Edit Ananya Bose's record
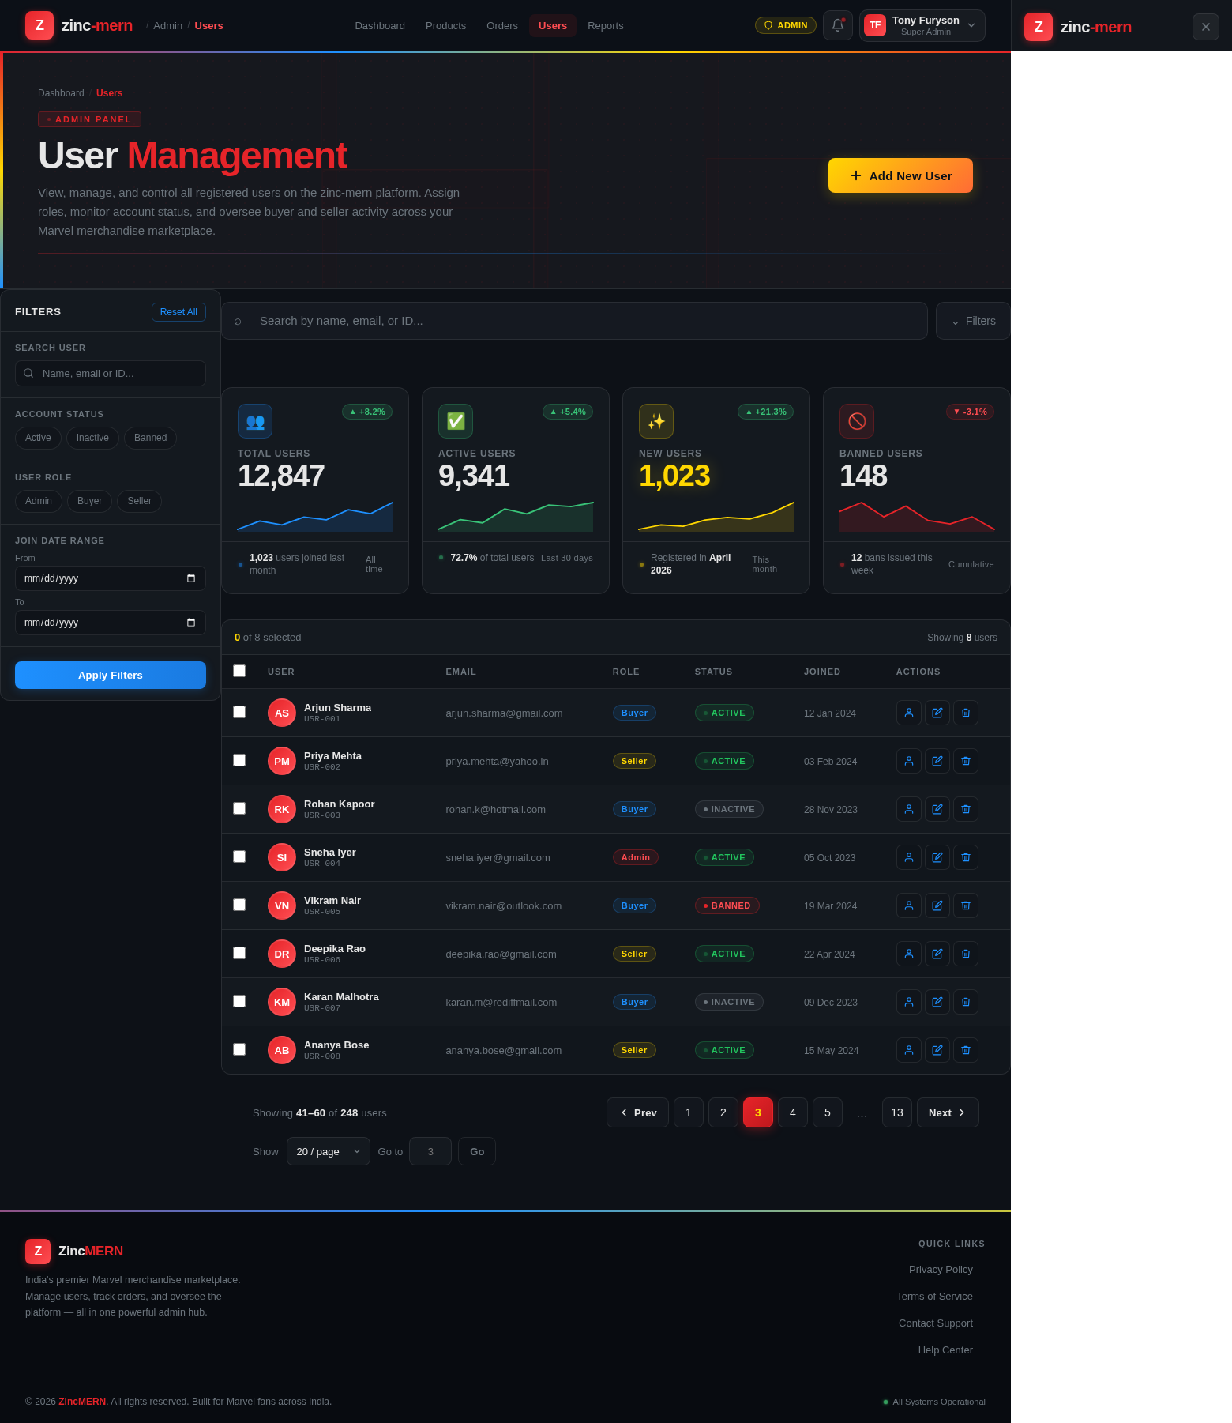Image resolution: width=1232 pixels, height=1423 pixels. pos(937,1050)
